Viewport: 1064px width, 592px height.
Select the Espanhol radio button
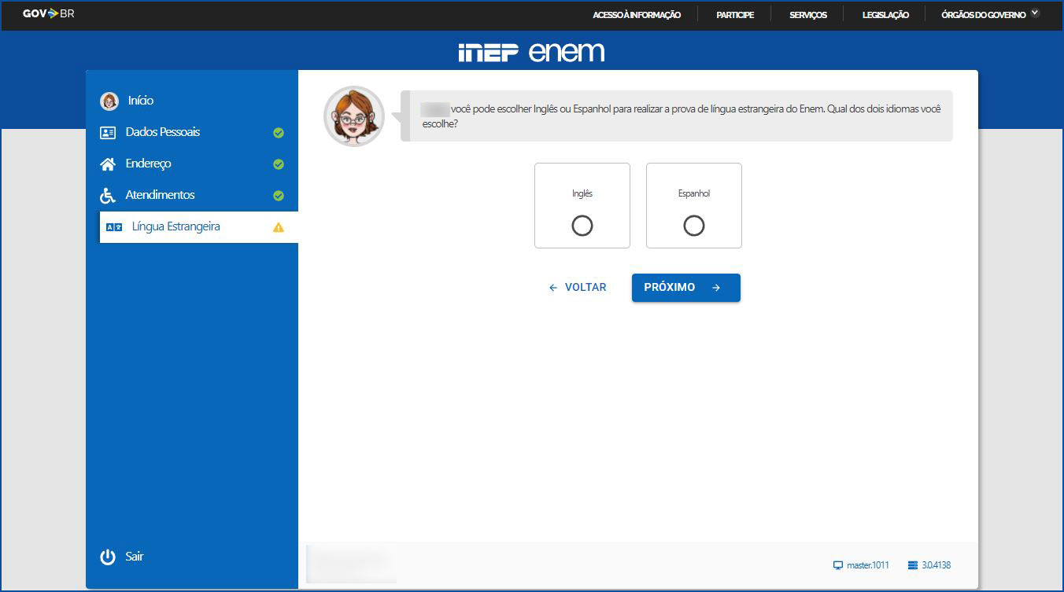[694, 226]
